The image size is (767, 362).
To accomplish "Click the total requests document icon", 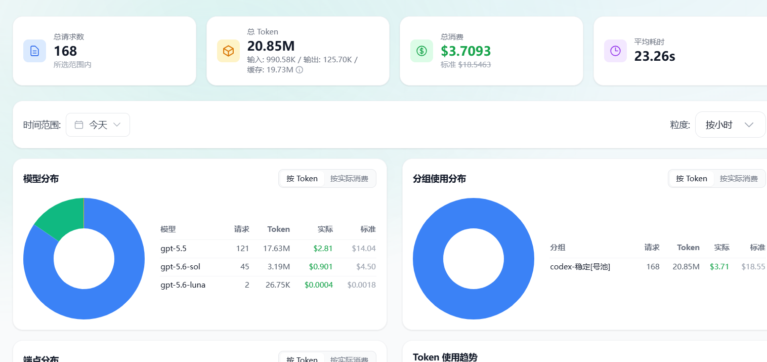I will (34, 51).
